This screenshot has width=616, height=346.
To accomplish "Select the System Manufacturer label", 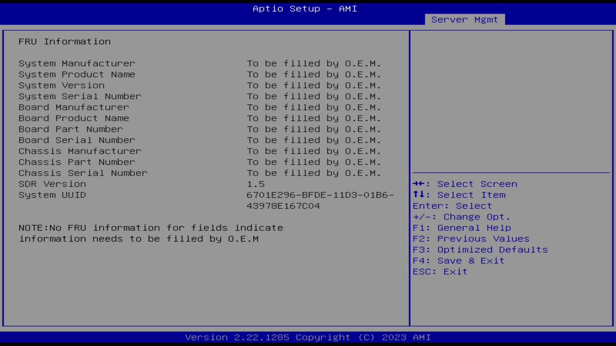I will [x=77, y=63].
